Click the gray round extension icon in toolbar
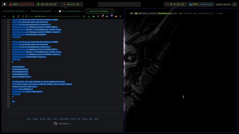The height and width of the screenshot is (134, 239). tap(107, 16)
